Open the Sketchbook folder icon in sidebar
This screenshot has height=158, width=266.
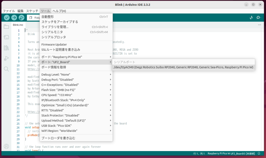pyautogui.click(x=6, y=27)
